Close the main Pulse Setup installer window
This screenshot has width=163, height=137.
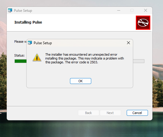(x=146, y=10)
